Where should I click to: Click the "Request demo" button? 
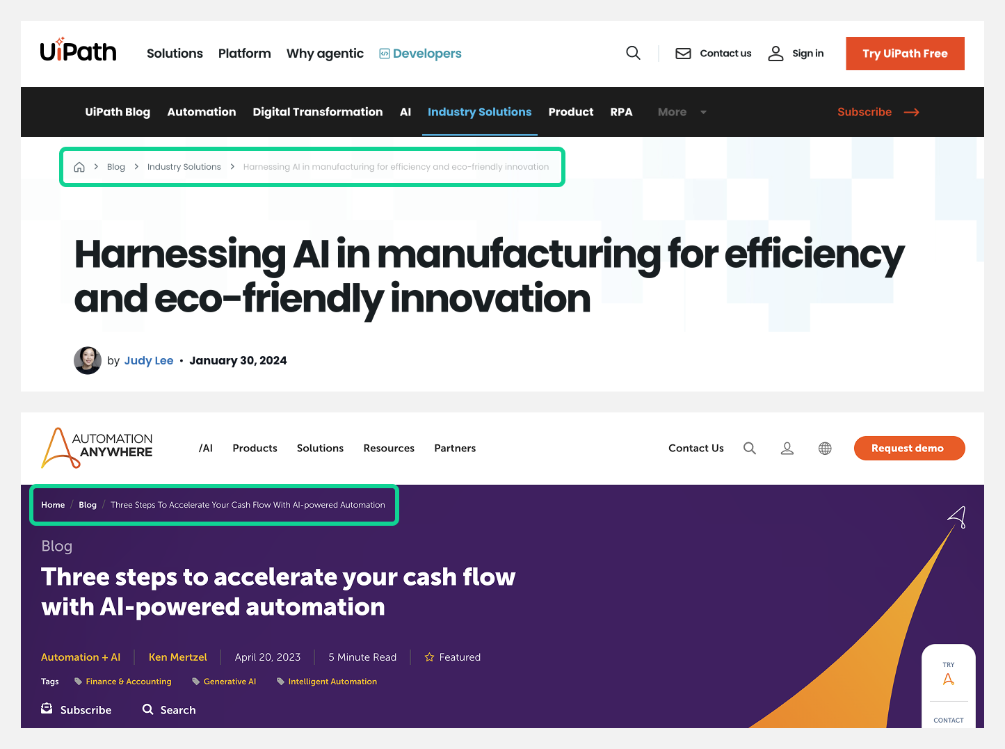909,448
